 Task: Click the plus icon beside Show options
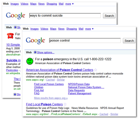(35, 52)
